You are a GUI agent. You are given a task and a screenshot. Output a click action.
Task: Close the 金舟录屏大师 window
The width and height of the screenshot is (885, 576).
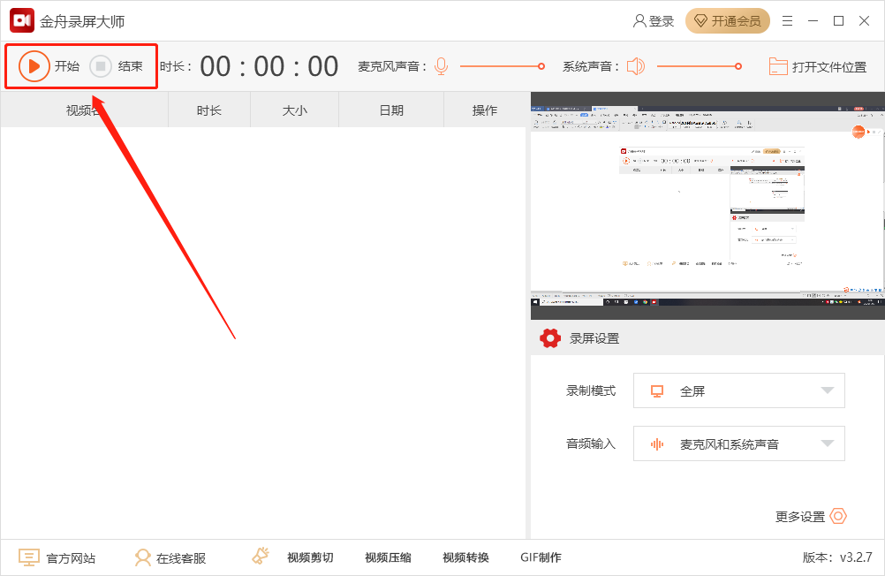point(864,21)
